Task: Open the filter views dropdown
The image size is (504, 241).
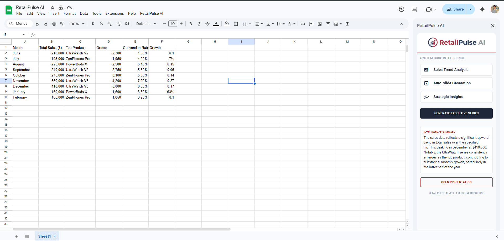Action: pos(341,24)
